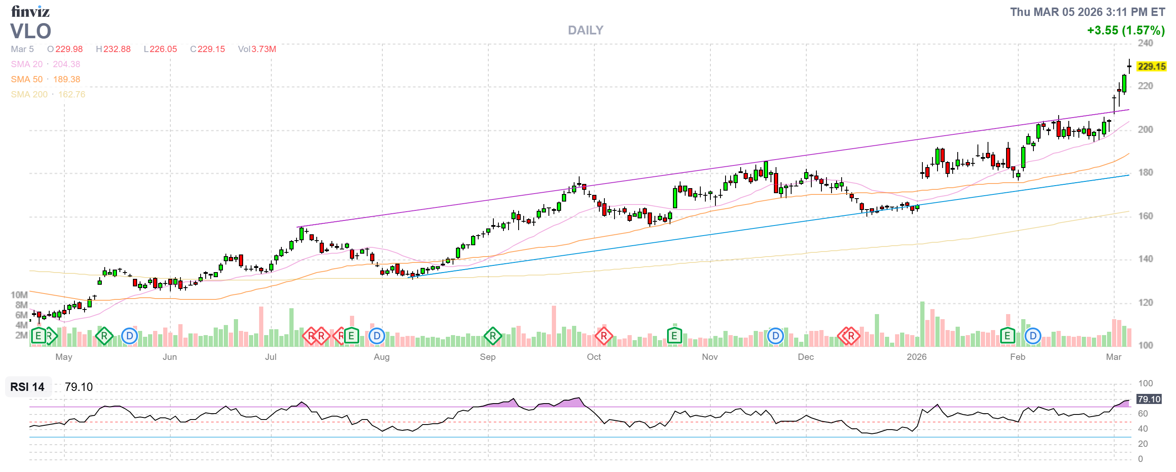Screen dimensions: 1176x472
Task: Click the earnings E marker in late July
Action: coord(351,337)
